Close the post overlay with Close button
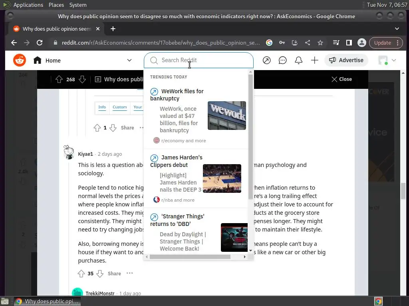Viewport: 409px width, 306px height. click(x=341, y=79)
